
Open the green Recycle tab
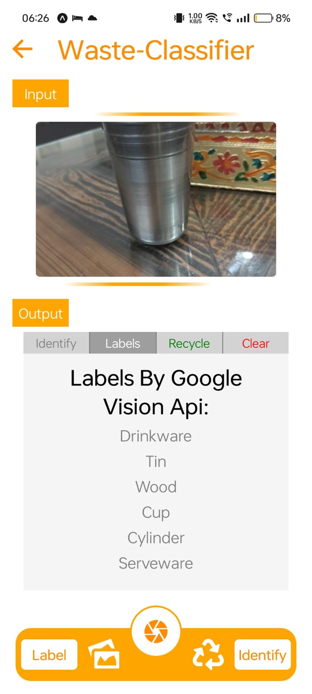(x=189, y=343)
